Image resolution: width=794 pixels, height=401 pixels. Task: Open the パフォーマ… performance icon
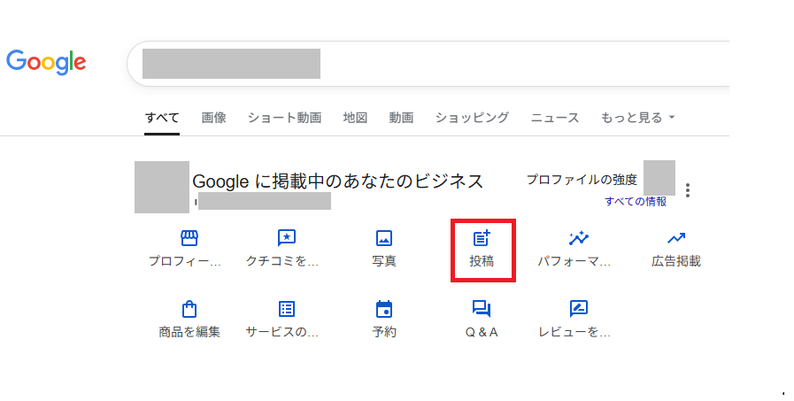coord(578,238)
